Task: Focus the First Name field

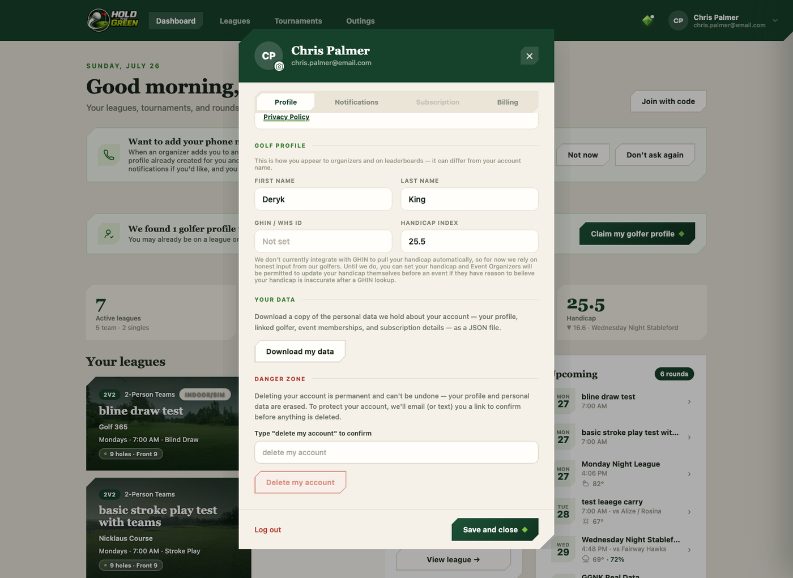Action: (323, 199)
